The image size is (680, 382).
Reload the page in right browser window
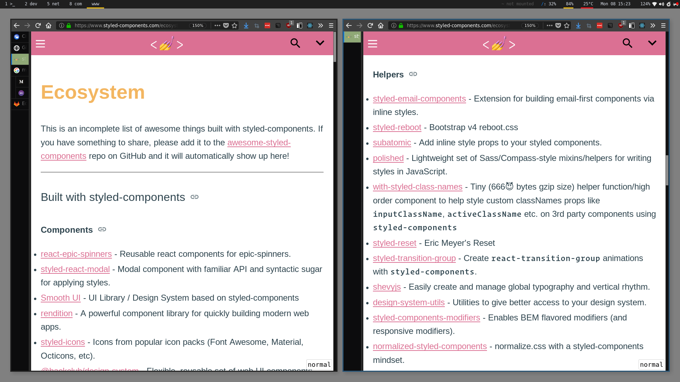click(x=370, y=25)
